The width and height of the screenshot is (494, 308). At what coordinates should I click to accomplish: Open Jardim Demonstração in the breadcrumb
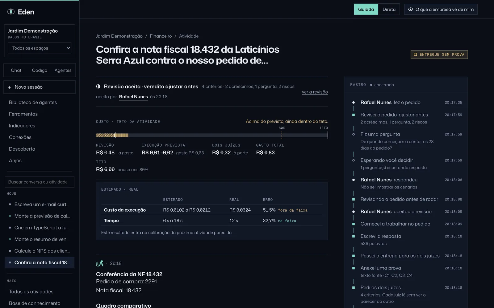tap(119, 36)
